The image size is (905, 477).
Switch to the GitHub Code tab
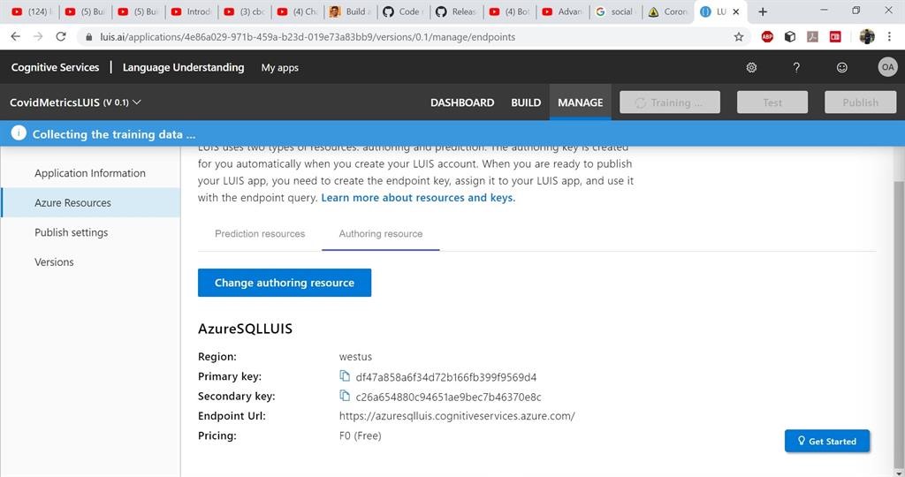coord(403,11)
